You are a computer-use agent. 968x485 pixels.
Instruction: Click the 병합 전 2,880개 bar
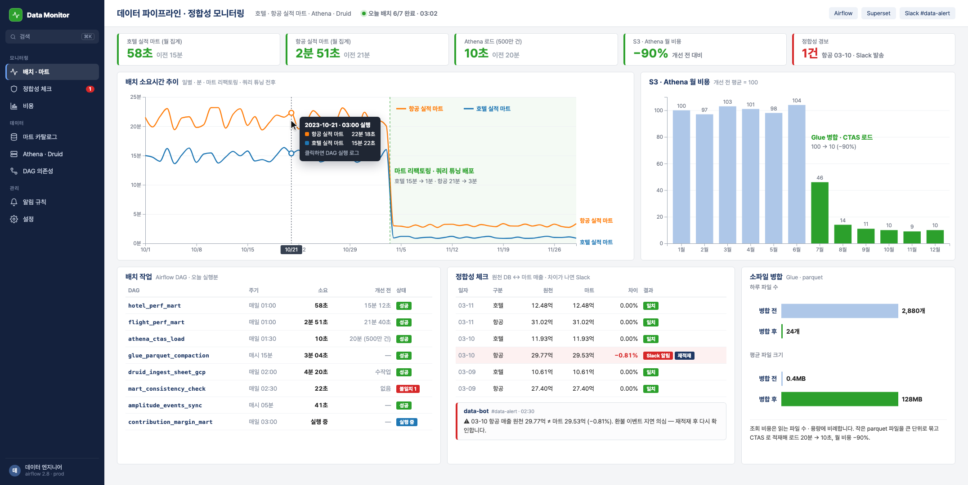839,311
